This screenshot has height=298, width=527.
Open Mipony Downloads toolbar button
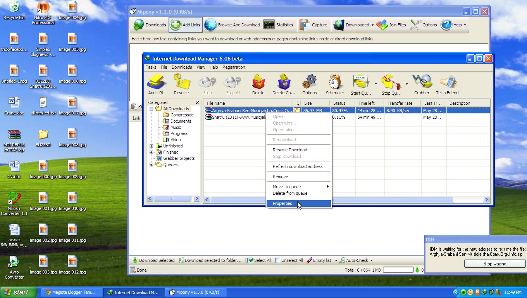150,25
